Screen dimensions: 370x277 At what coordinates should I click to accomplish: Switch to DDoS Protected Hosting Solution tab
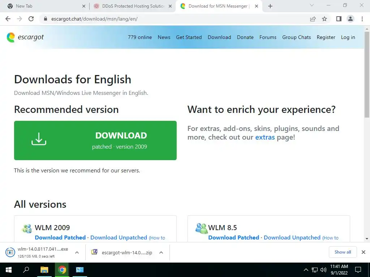click(133, 6)
